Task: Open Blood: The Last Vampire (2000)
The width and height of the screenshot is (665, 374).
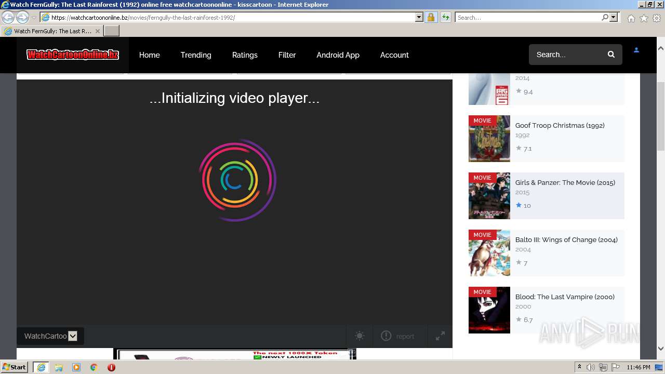Action: click(565, 297)
